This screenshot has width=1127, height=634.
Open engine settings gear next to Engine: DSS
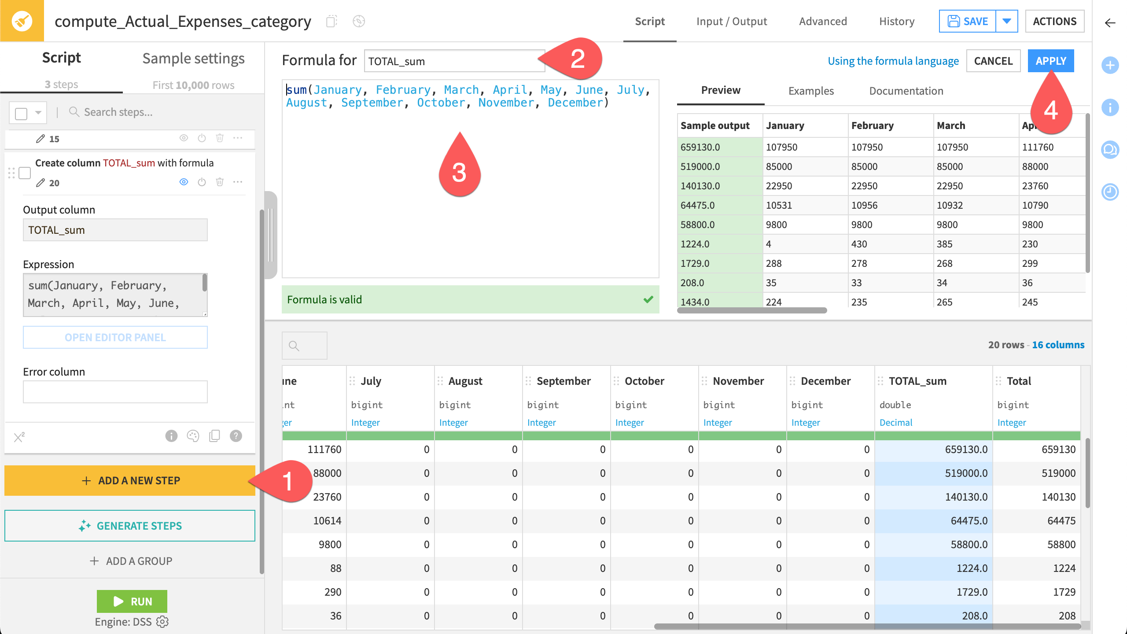point(162,622)
